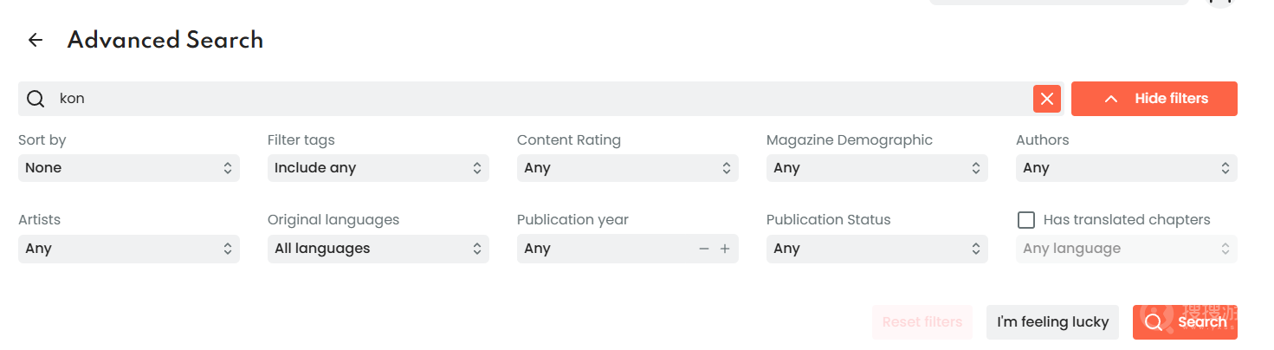Image resolution: width=1274 pixels, height=350 pixels.
Task: Go back using the left arrow icon
Action: (x=36, y=40)
